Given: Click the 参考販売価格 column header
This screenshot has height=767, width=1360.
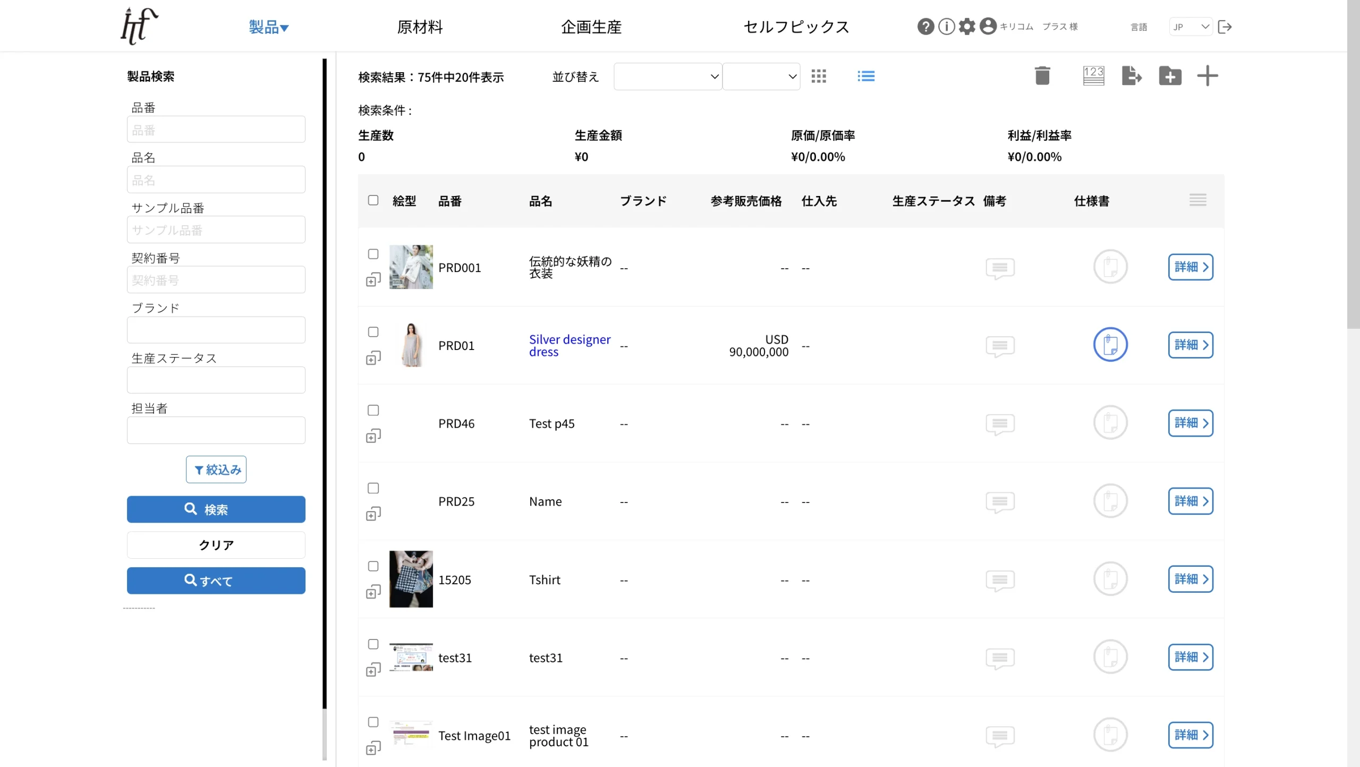Looking at the screenshot, I should [746, 201].
